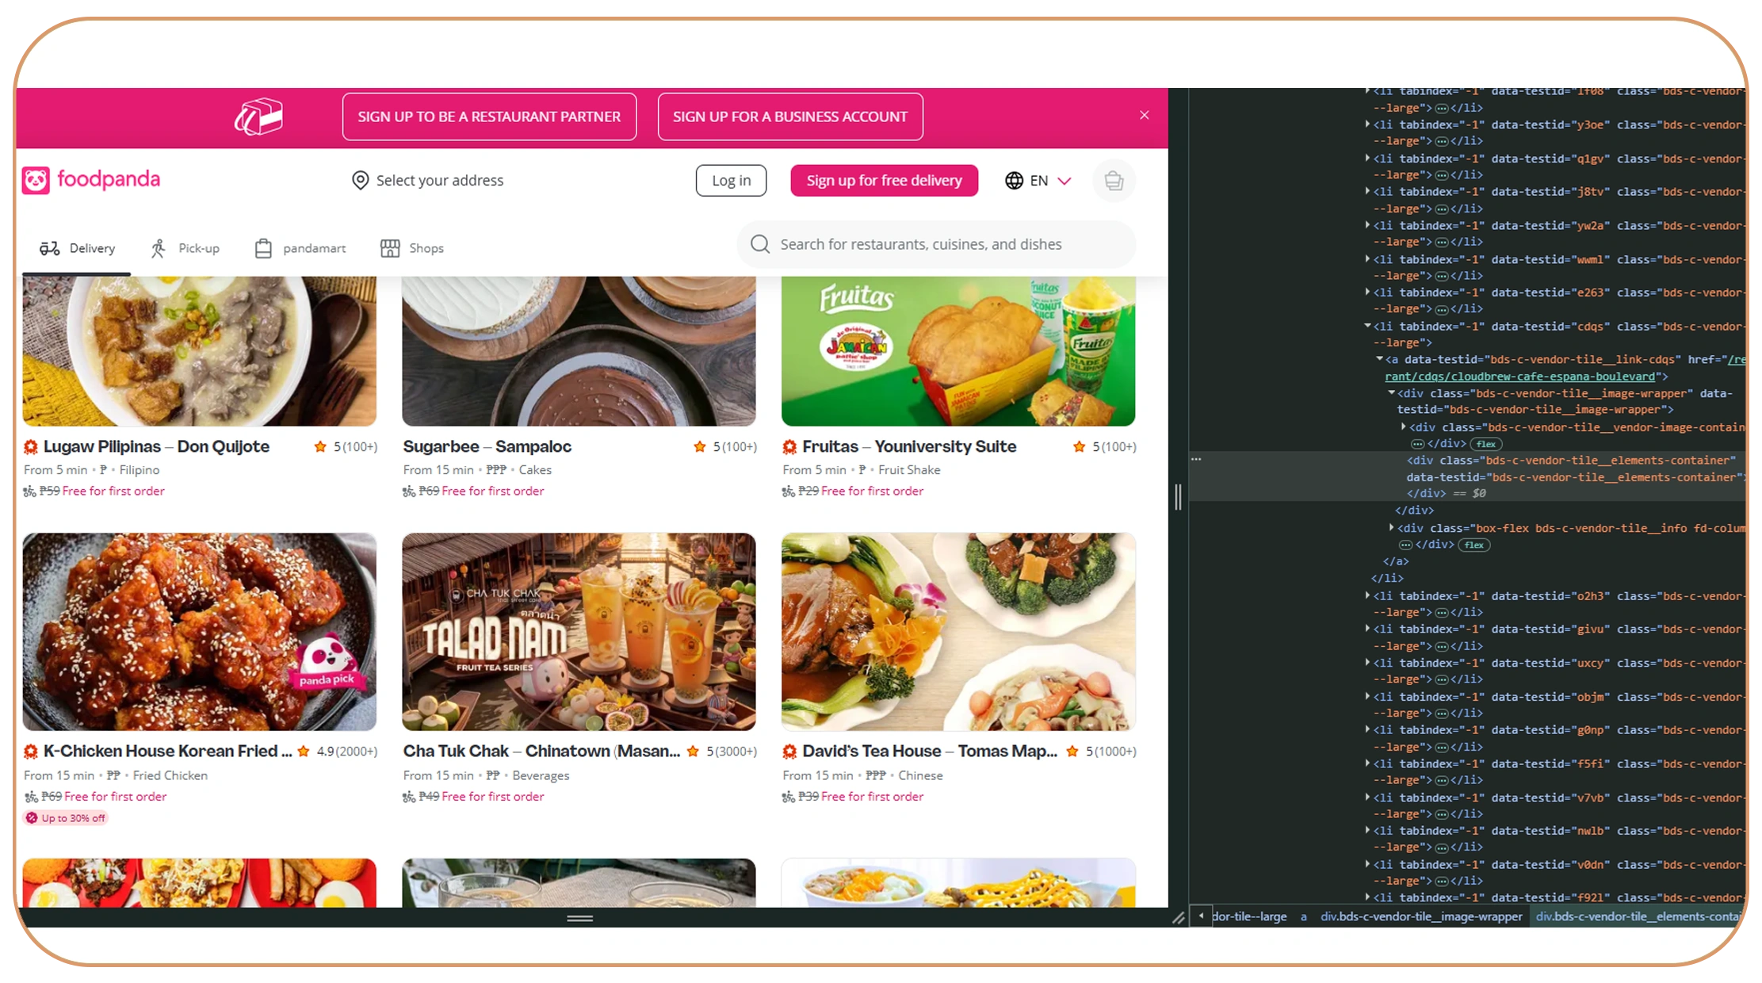Screen dimensions: 1762x983
Task: Click the flex badge after vendor-tile__info div
Action: [x=1474, y=545]
